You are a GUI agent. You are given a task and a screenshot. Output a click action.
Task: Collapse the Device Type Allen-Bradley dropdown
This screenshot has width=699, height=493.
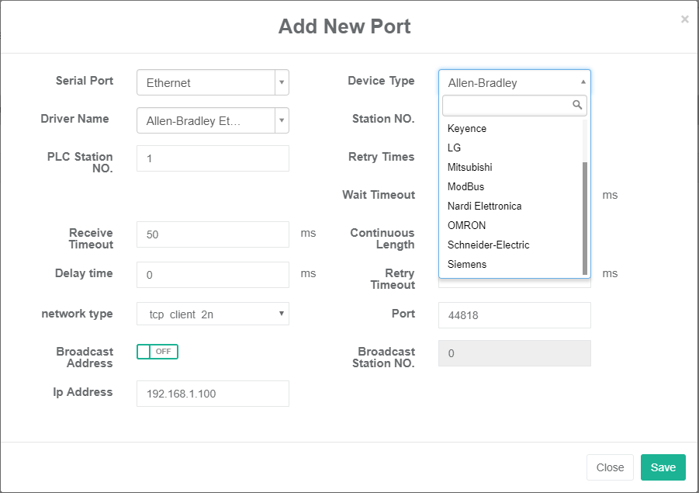514,82
